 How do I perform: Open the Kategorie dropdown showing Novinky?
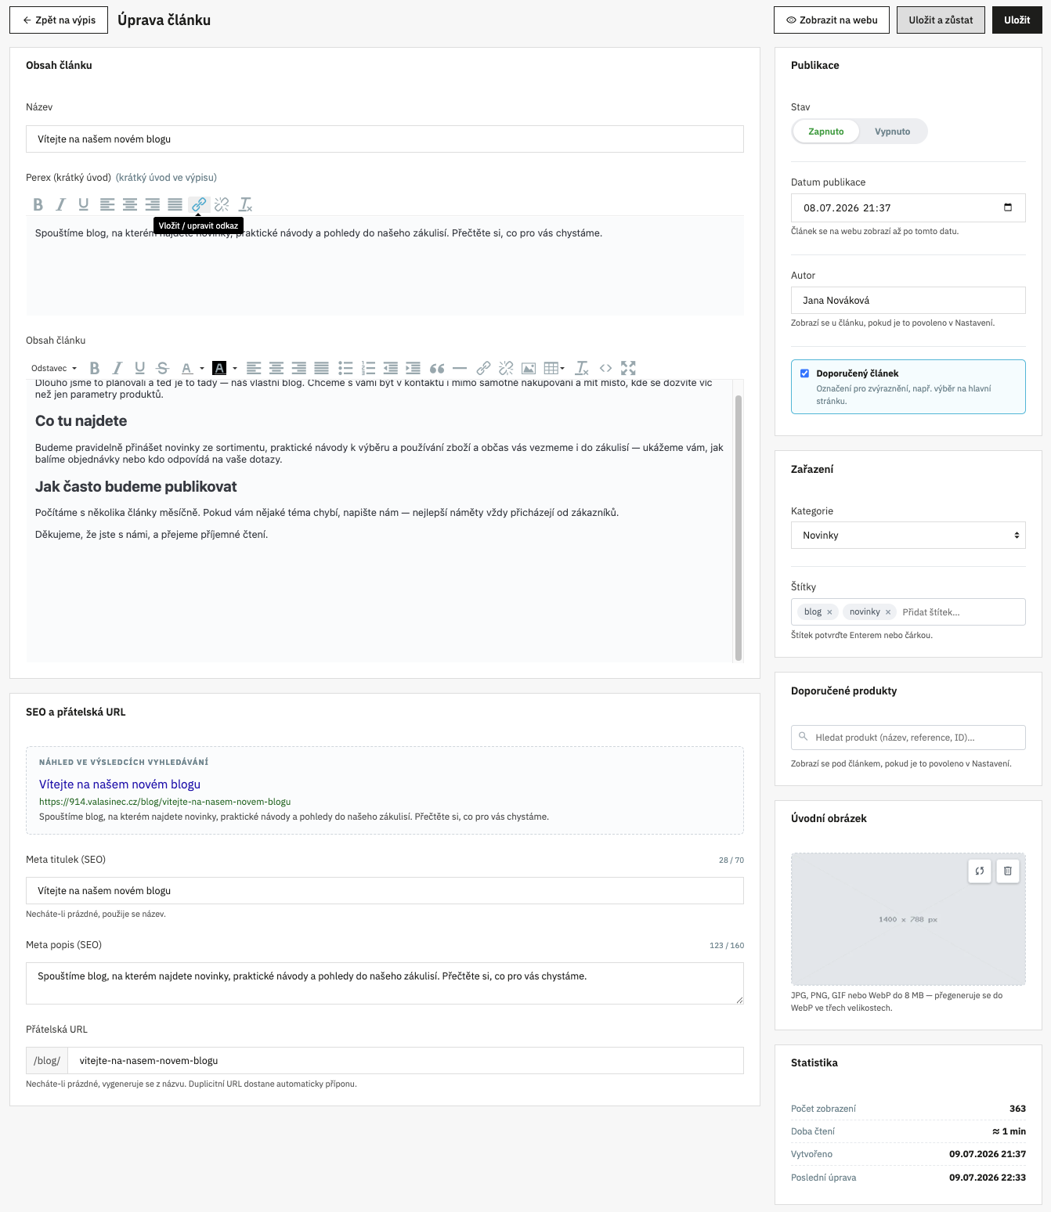pos(908,536)
